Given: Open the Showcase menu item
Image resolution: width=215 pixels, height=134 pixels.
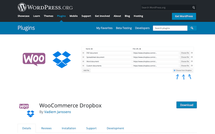Looking at the screenshot, I should tap(23, 16).
